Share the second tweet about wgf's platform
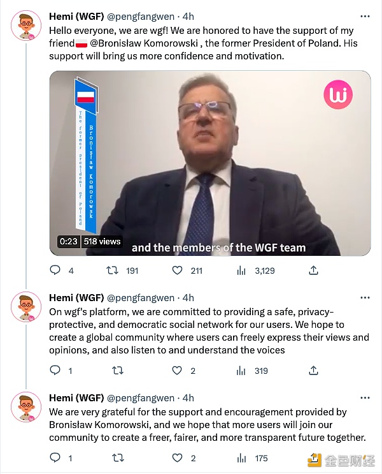The image size is (382, 474). 313,371
